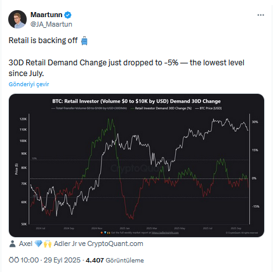Click the 4.407 Görüntüleme view count
Image resolution: width=280 pixels, height=272 pixels.
(115, 260)
